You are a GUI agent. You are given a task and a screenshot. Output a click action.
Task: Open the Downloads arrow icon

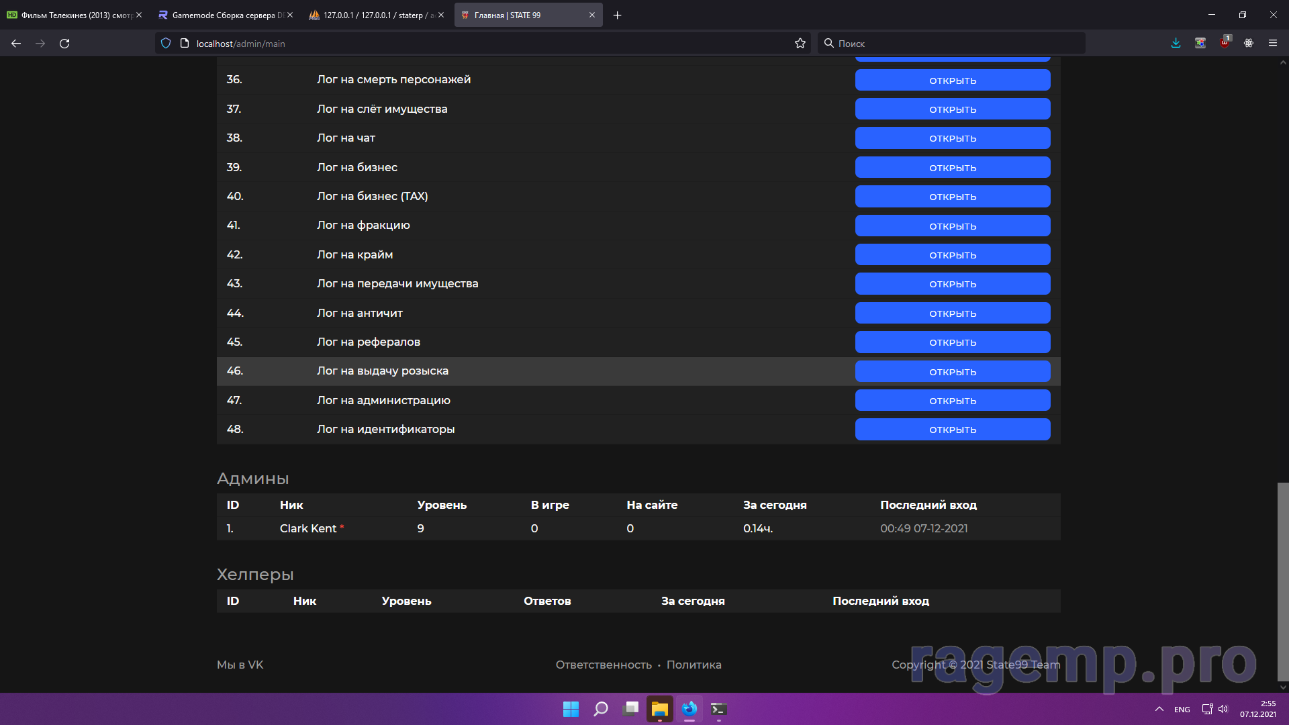pyautogui.click(x=1176, y=44)
